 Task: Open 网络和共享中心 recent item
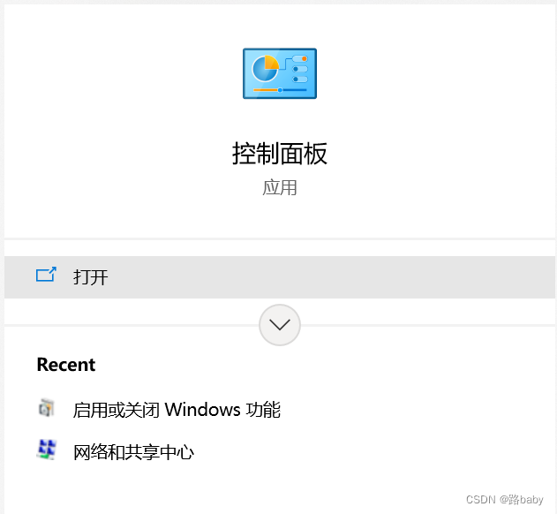point(133,452)
